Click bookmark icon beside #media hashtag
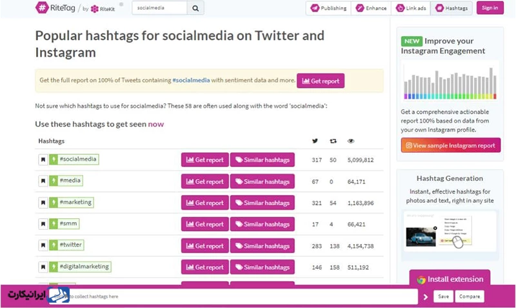 click(x=43, y=181)
